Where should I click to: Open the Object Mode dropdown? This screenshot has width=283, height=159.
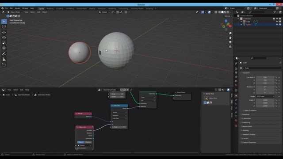(x=15, y=12)
